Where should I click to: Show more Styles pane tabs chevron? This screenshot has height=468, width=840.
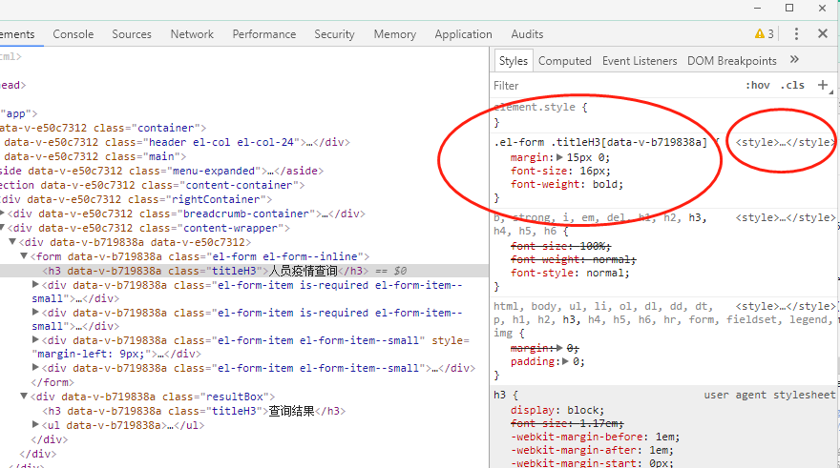pyautogui.click(x=794, y=59)
